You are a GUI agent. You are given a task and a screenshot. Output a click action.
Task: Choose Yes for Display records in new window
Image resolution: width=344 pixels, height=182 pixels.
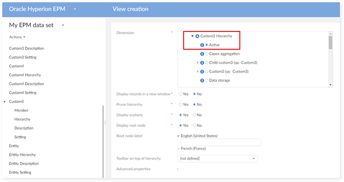click(180, 94)
